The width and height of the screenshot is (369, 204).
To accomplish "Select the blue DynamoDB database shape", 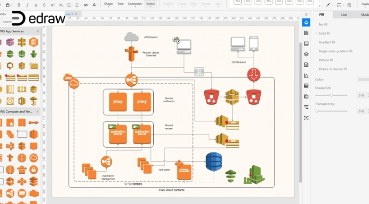I will click(x=214, y=161).
